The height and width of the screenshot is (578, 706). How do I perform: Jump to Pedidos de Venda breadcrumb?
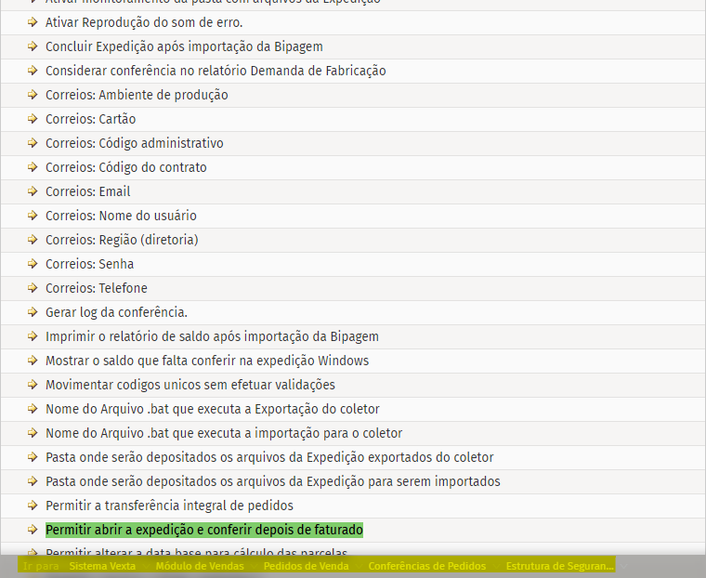point(306,566)
